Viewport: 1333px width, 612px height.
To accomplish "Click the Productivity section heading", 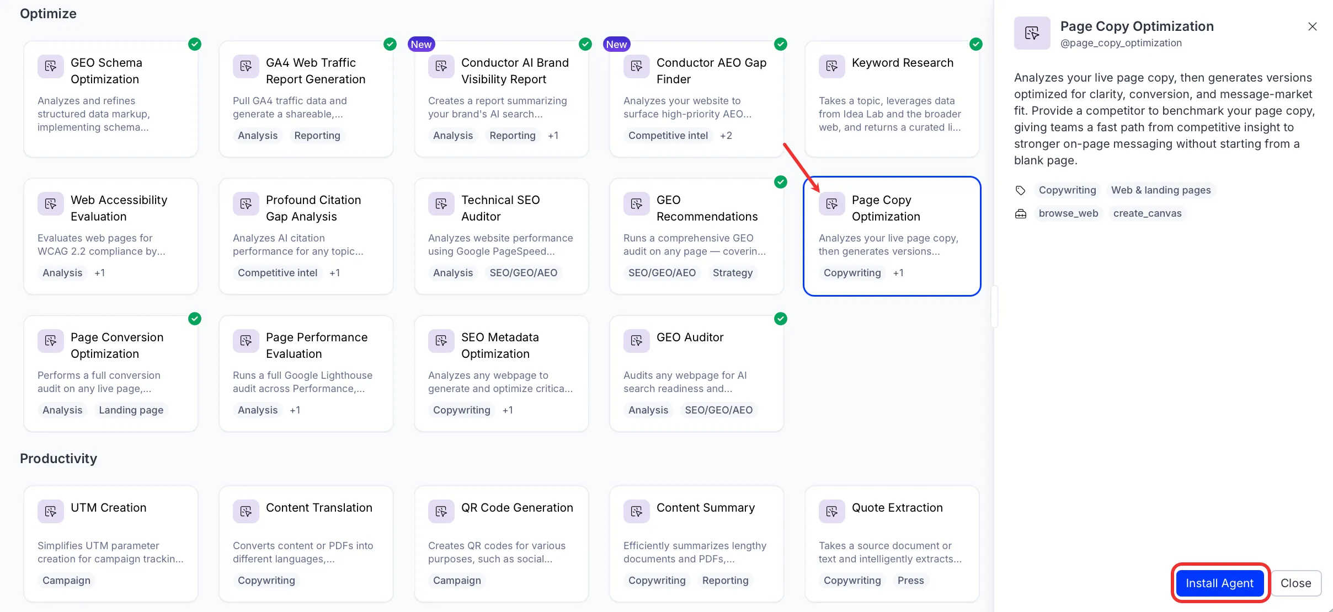I will click(58, 459).
